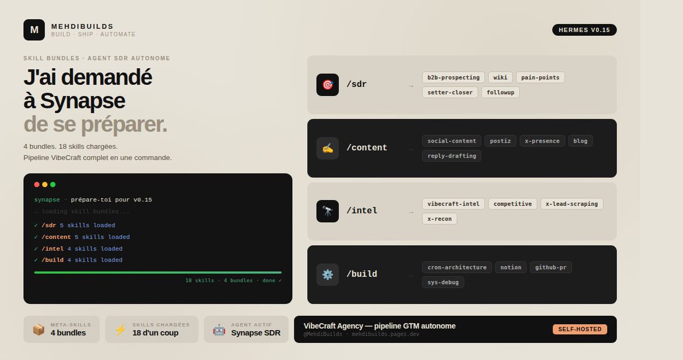
Task: Click the MEHDIBUILDS brand name
Action: 82,26
